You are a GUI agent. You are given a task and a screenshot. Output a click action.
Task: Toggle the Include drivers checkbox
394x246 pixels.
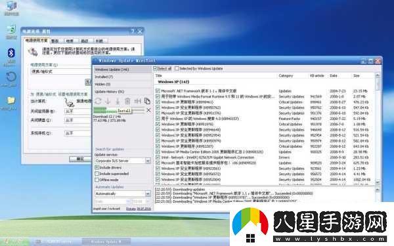(97, 167)
